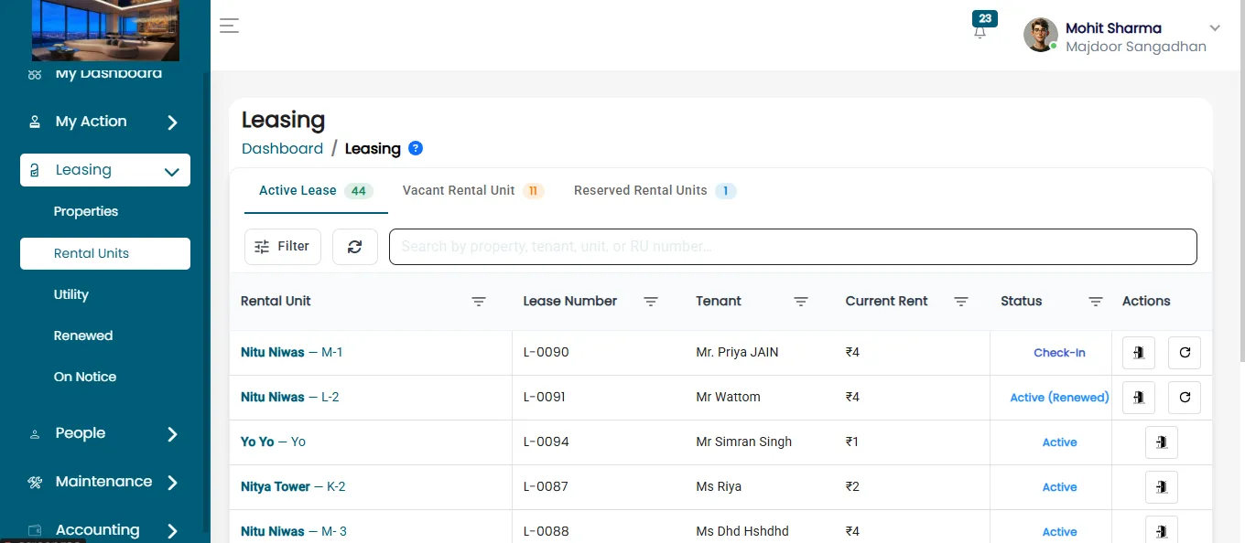Switch to the Active Lease tab
The height and width of the screenshot is (543, 1245).
316,191
